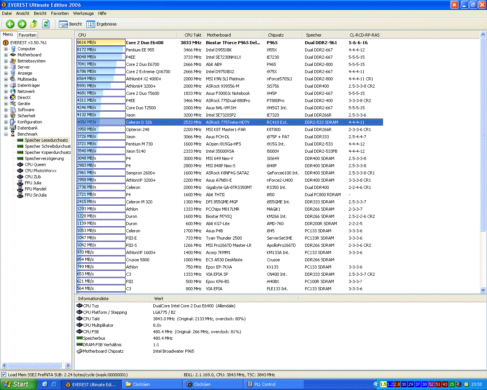Viewport: 487px width, 390px height.
Task: Open Ergebnisse from the toolbar
Action: (102, 24)
